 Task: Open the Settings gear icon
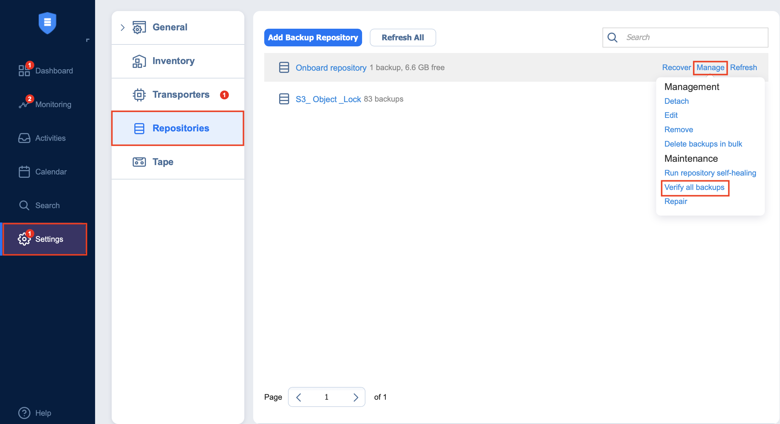pos(24,239)
